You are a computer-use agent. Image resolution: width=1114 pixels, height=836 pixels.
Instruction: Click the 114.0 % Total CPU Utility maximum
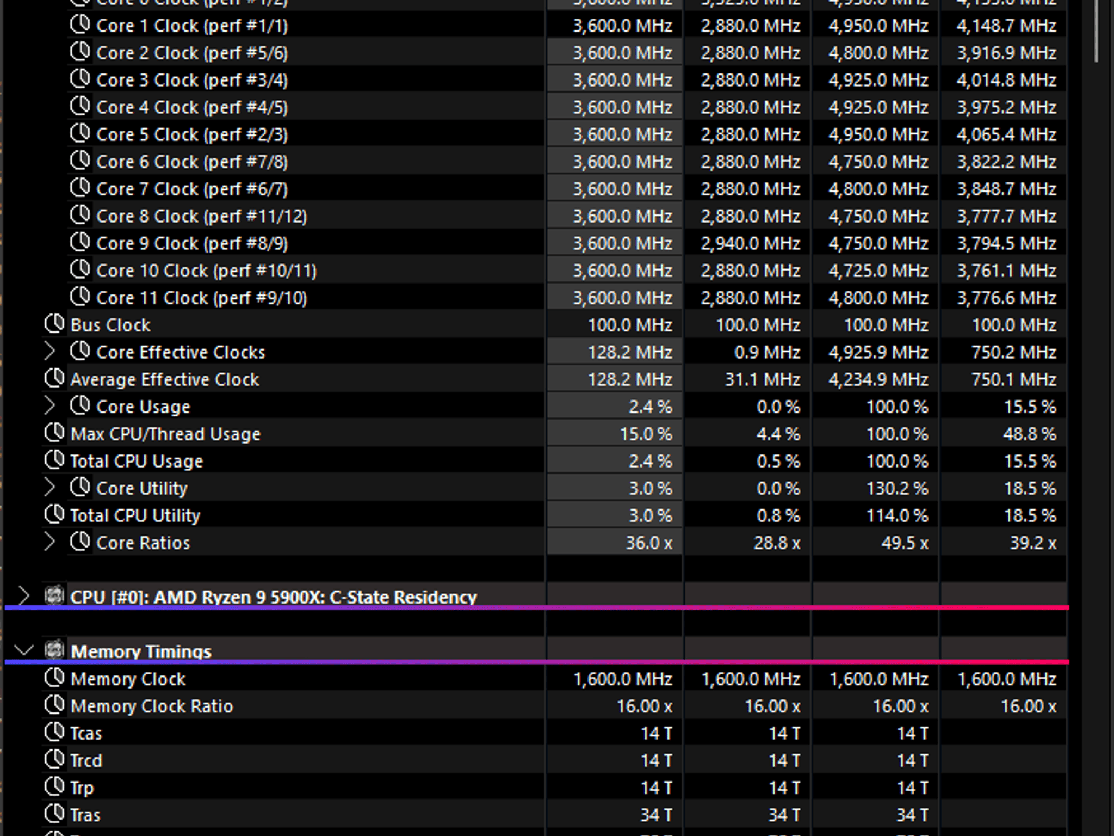[897, 515]
